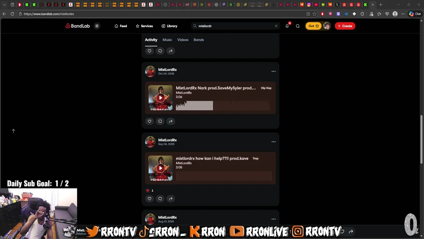Open the split screen icon in address bar
This screenshot has height=239, width=424.
[x=308, y=14]
